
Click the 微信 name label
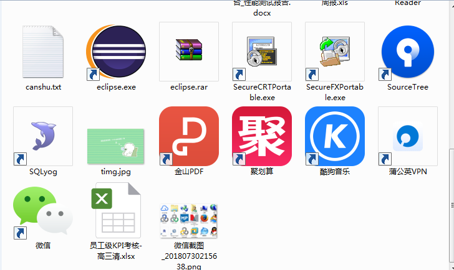(x=43, y=246)
